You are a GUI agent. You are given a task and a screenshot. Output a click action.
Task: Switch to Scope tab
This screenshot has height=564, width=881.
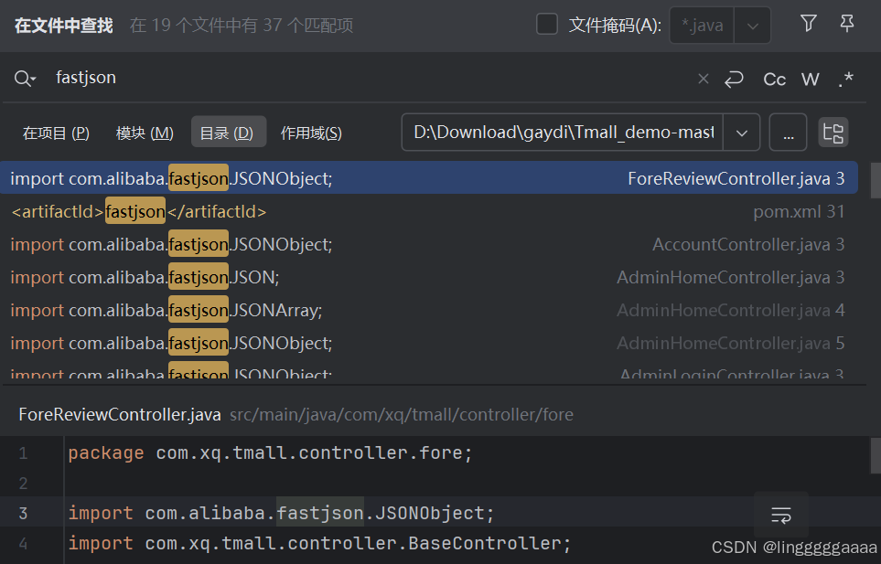[311, 133]
